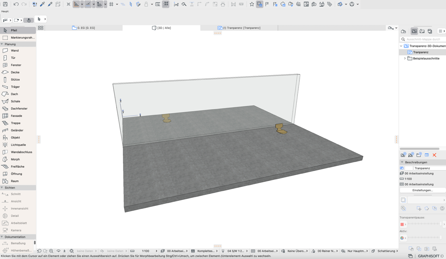Click the Save icon in toolbar
The height and width of the screenshot is (259, 446).
(5, 4)
